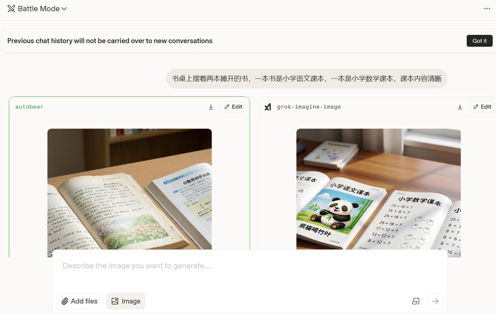This screenshot has width=496, height=314.
Task: Click Add files paperclip button
Action: click(80, 301)
